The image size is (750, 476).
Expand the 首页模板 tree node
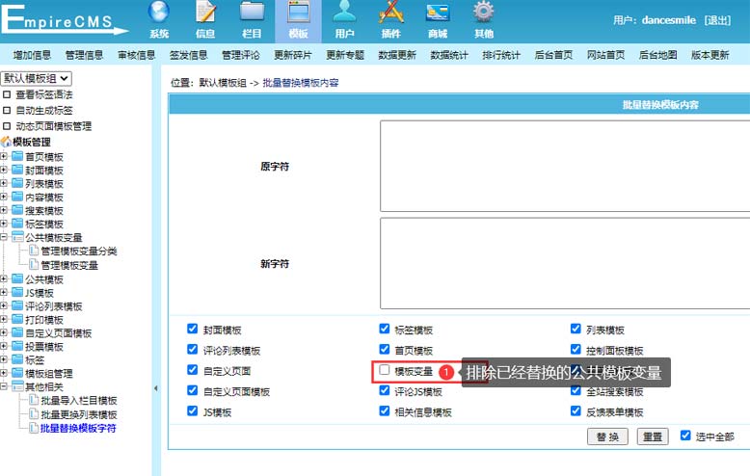[x=4, y=156]
